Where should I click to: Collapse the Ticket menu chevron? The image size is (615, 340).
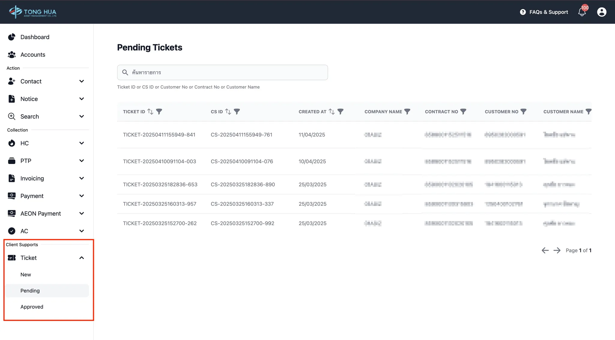point(81,258)
